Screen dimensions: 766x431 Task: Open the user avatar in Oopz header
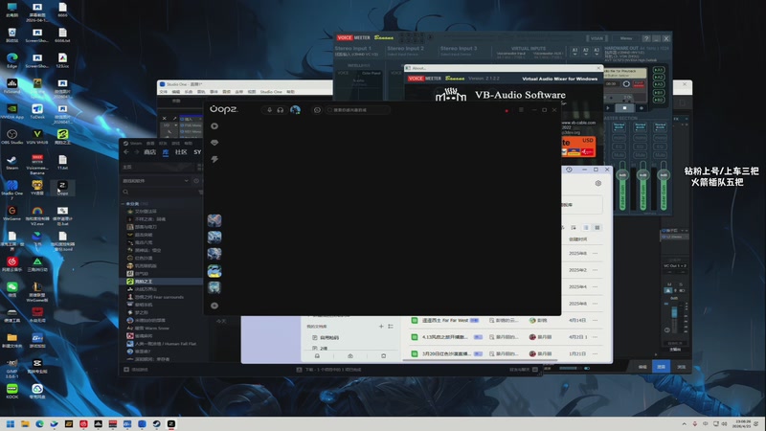pyautogui.click(x=295, y=110)
